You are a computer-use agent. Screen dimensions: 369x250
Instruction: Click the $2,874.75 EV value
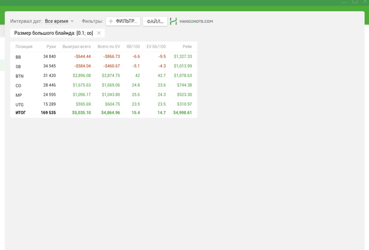coord(111,75)
